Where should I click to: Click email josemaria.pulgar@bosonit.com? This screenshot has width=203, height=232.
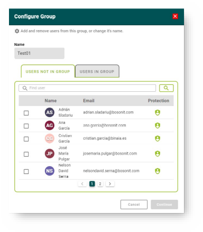click(x=110, y=153)
